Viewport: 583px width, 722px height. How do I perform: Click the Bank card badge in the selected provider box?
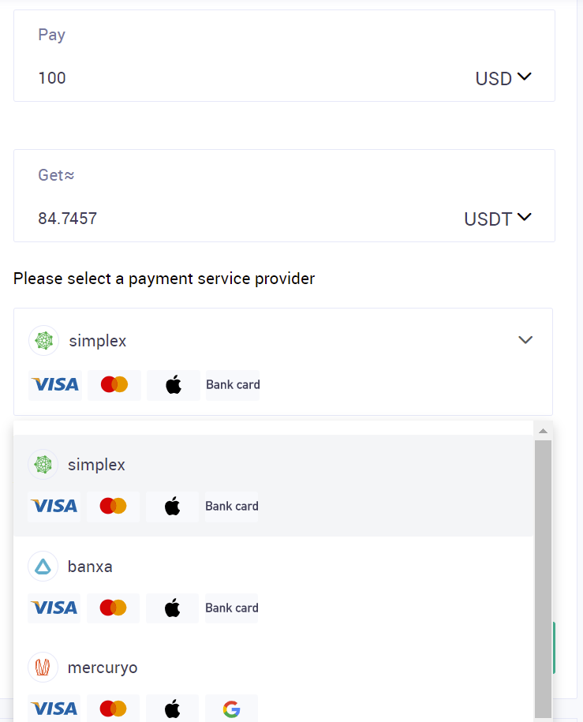[x=233, y=385]
